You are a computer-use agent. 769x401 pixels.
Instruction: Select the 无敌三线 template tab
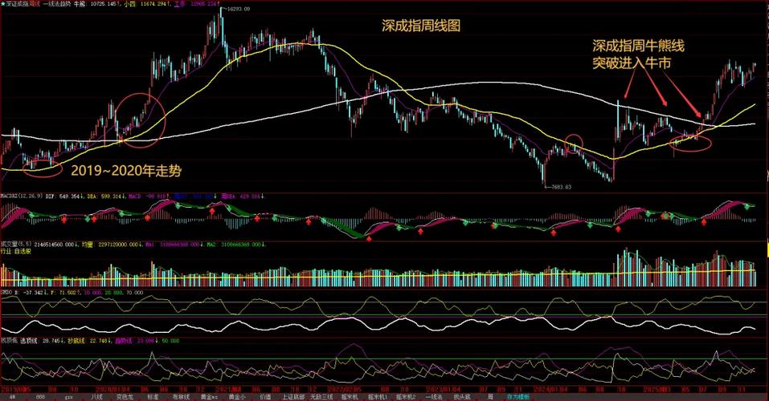tap(321, 397)
